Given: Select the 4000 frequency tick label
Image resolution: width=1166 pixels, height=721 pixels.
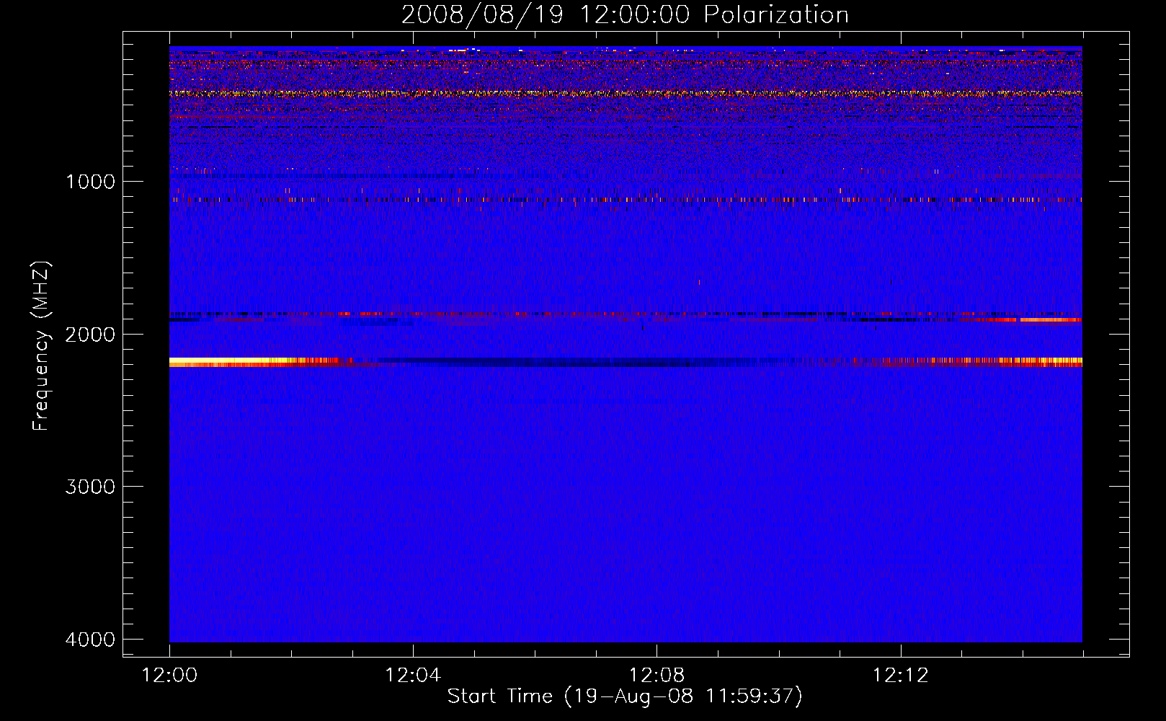Looking at the screenshot, I should (90, 640).
